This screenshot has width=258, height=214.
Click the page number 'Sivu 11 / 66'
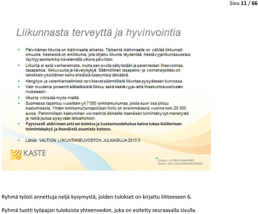243,3
